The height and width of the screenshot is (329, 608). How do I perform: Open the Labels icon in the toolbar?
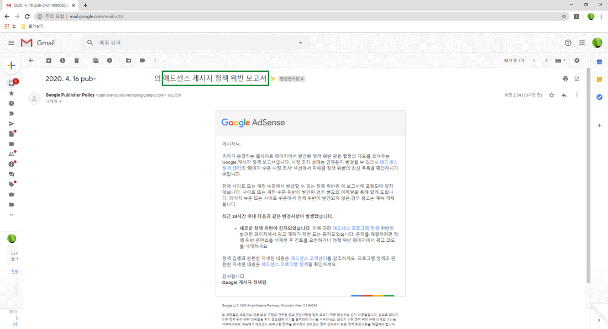(142, 60)
